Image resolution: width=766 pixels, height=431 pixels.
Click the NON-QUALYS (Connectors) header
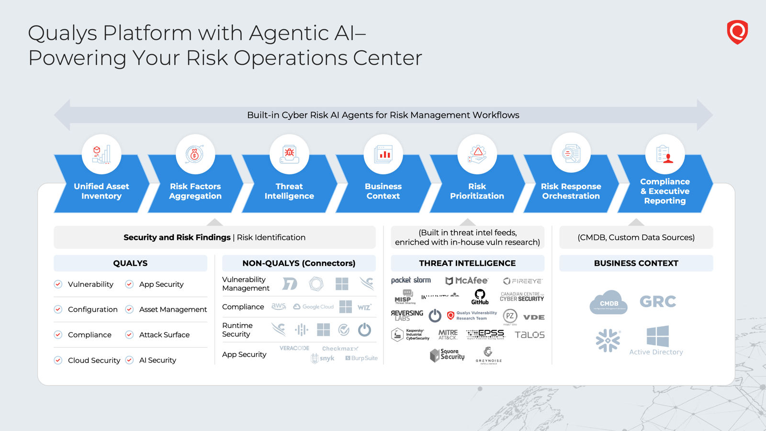tap(299, 263)
